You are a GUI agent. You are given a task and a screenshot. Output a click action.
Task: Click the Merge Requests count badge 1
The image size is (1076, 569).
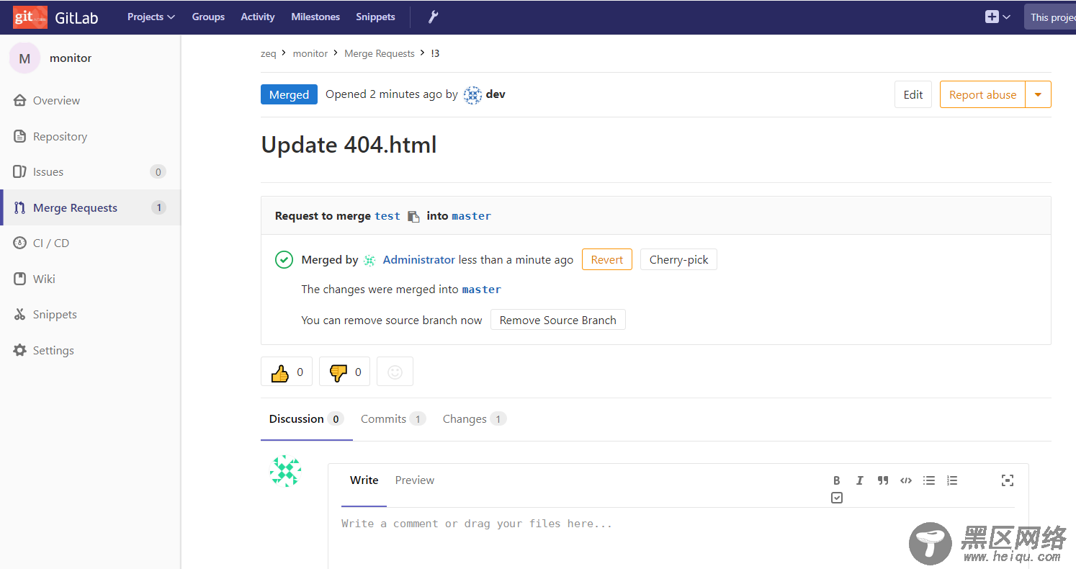(x=158, y=207)
